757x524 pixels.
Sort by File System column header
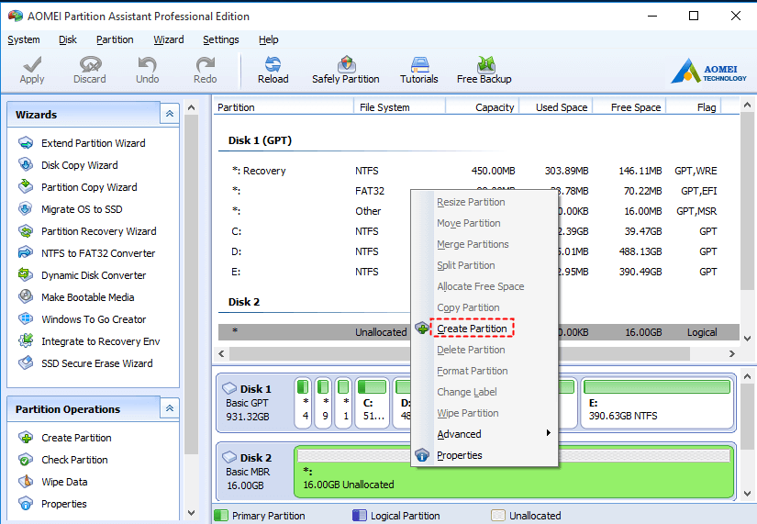(400, 107)
